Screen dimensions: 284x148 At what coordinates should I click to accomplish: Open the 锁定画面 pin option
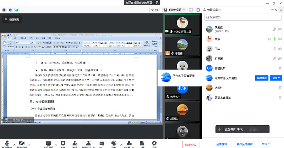pyautogui.click(x=12, y=19)
